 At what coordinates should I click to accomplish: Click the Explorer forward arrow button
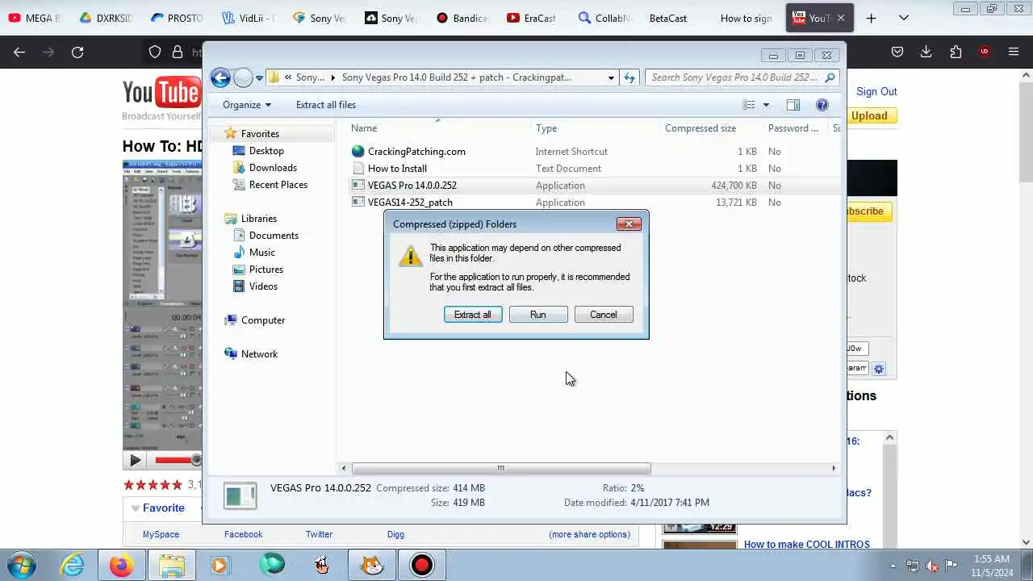click(243, 77)
